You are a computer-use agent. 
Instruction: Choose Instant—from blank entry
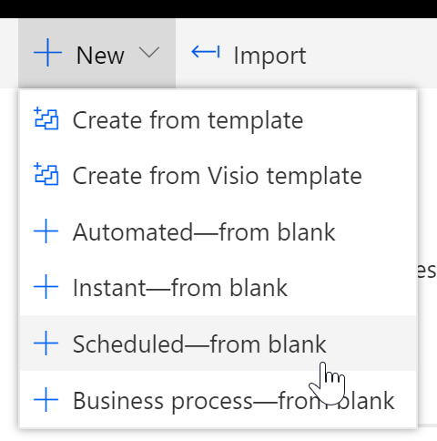click(x=218, y=287)
